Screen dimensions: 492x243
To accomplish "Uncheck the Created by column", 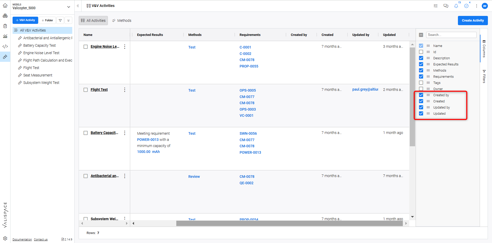I will (421, 95).
